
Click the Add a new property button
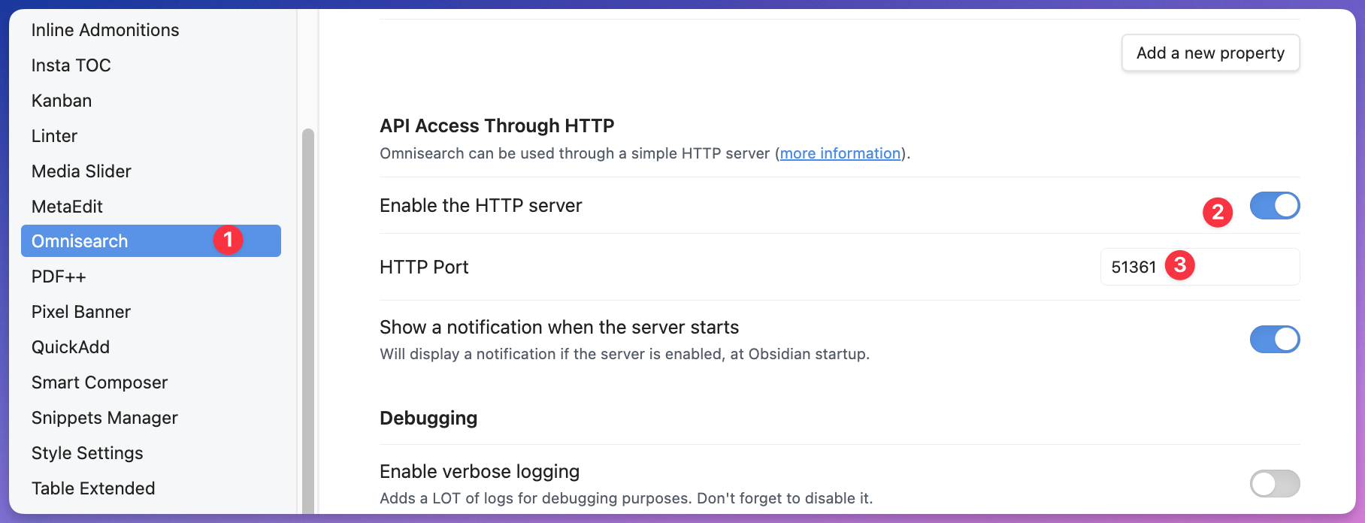(x=1210, y=53)
